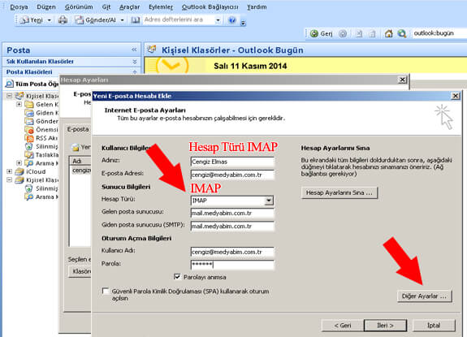Open the Görünüm menu
This screenshot has width=467, height=337.
tap(79, 6)
